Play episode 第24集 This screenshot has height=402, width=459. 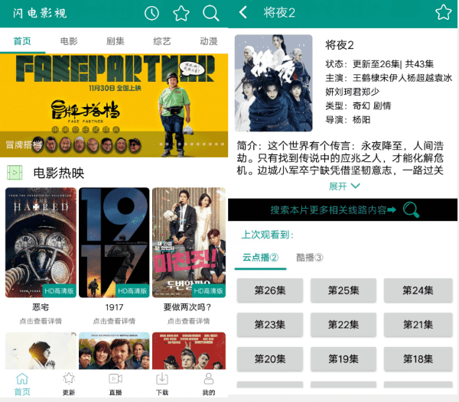(418, 290)
